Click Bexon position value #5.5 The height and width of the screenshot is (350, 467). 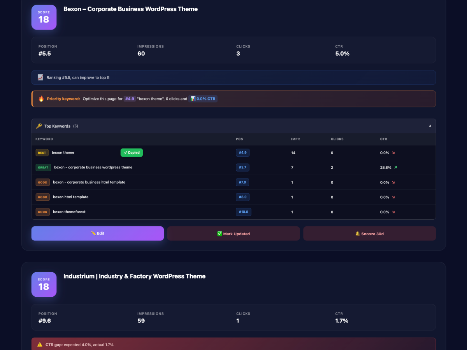click(x=45, y=54)
